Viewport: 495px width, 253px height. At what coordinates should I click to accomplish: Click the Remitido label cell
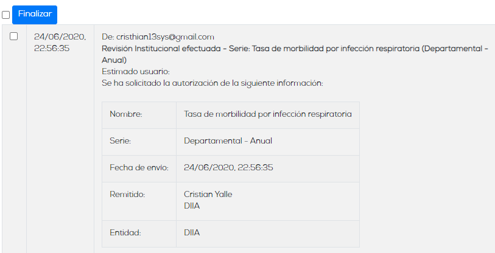pos(139,201)
